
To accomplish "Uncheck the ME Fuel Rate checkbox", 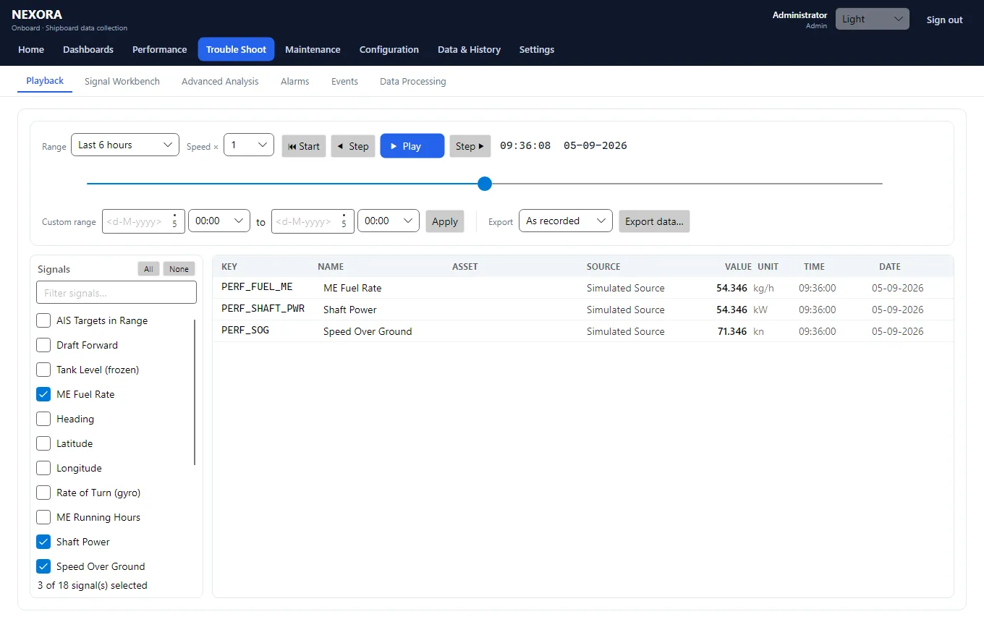I will pyautogui.click(x=43, y=394).
